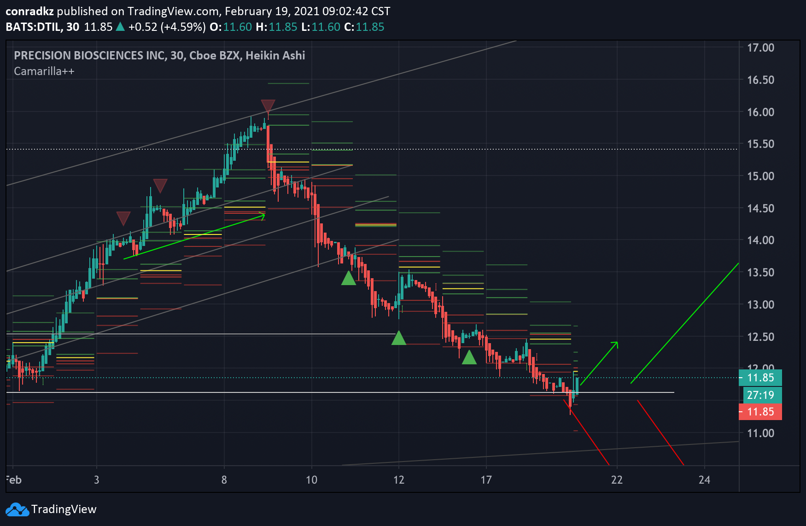Click the 15.00 price axis label

[x=760, y=176]
